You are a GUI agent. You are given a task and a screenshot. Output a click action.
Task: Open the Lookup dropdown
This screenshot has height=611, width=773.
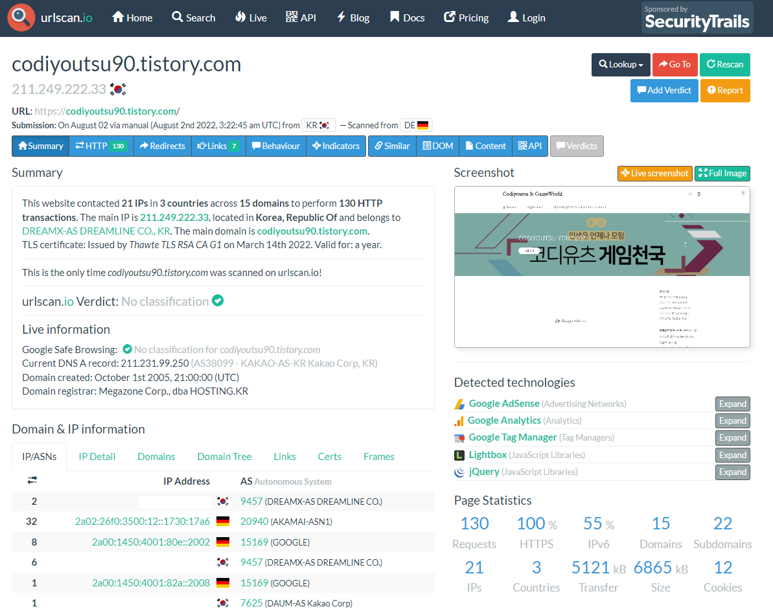tap(621, 65)
